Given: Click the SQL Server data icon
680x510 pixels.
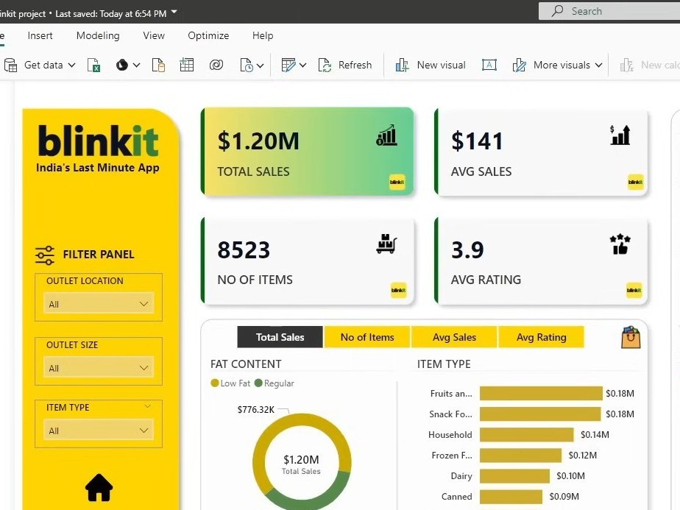Looking at the screenshot, I should [x=158, y=65].
